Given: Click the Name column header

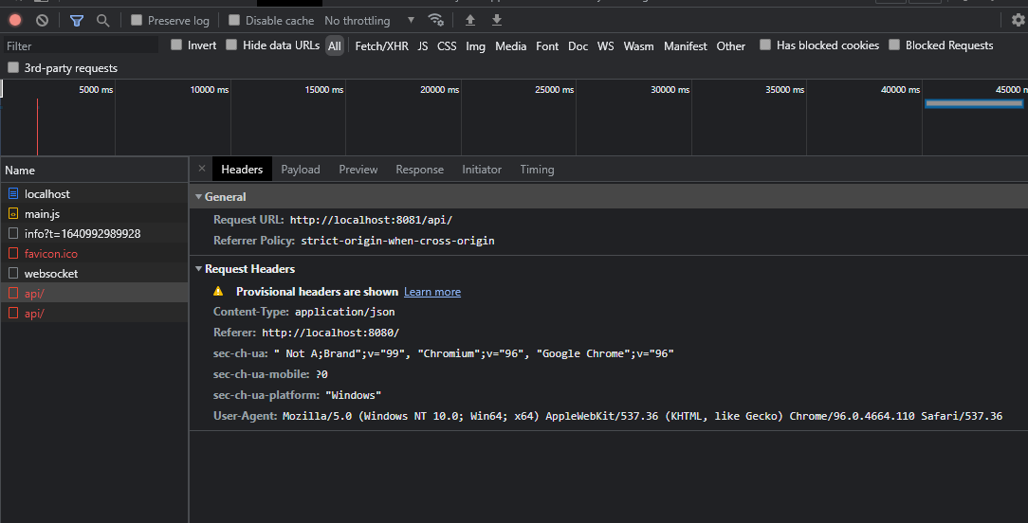Looking at the screenshot, I should [95, 170].
